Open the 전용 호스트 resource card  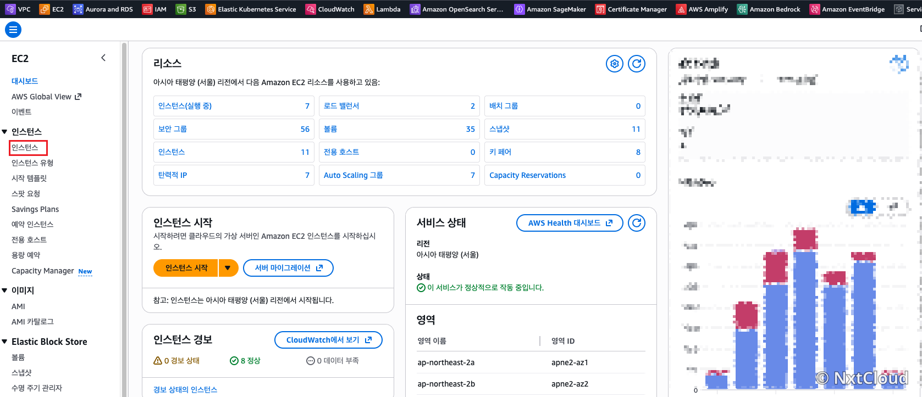pos(399,152)
